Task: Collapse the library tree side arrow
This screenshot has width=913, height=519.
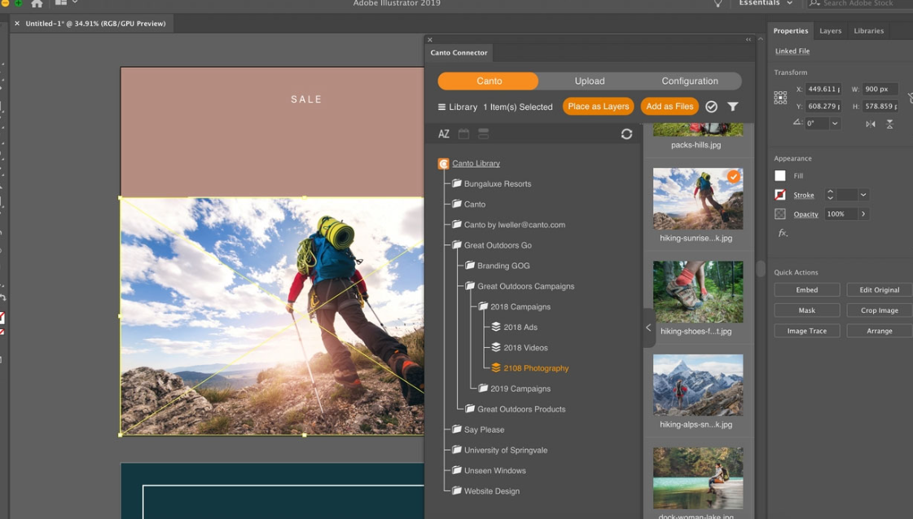Action: (648, 328)
